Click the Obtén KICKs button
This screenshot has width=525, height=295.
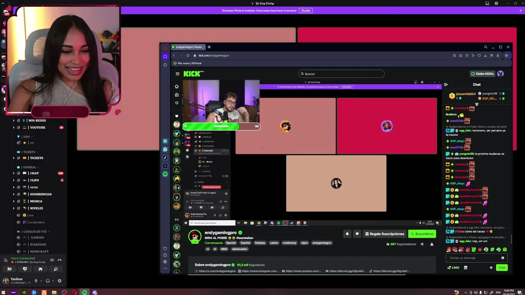pos(482,74)
